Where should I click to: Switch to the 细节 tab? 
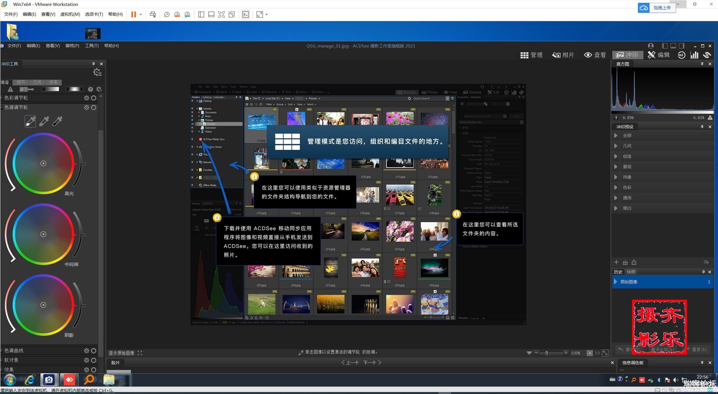click(21, 82)
